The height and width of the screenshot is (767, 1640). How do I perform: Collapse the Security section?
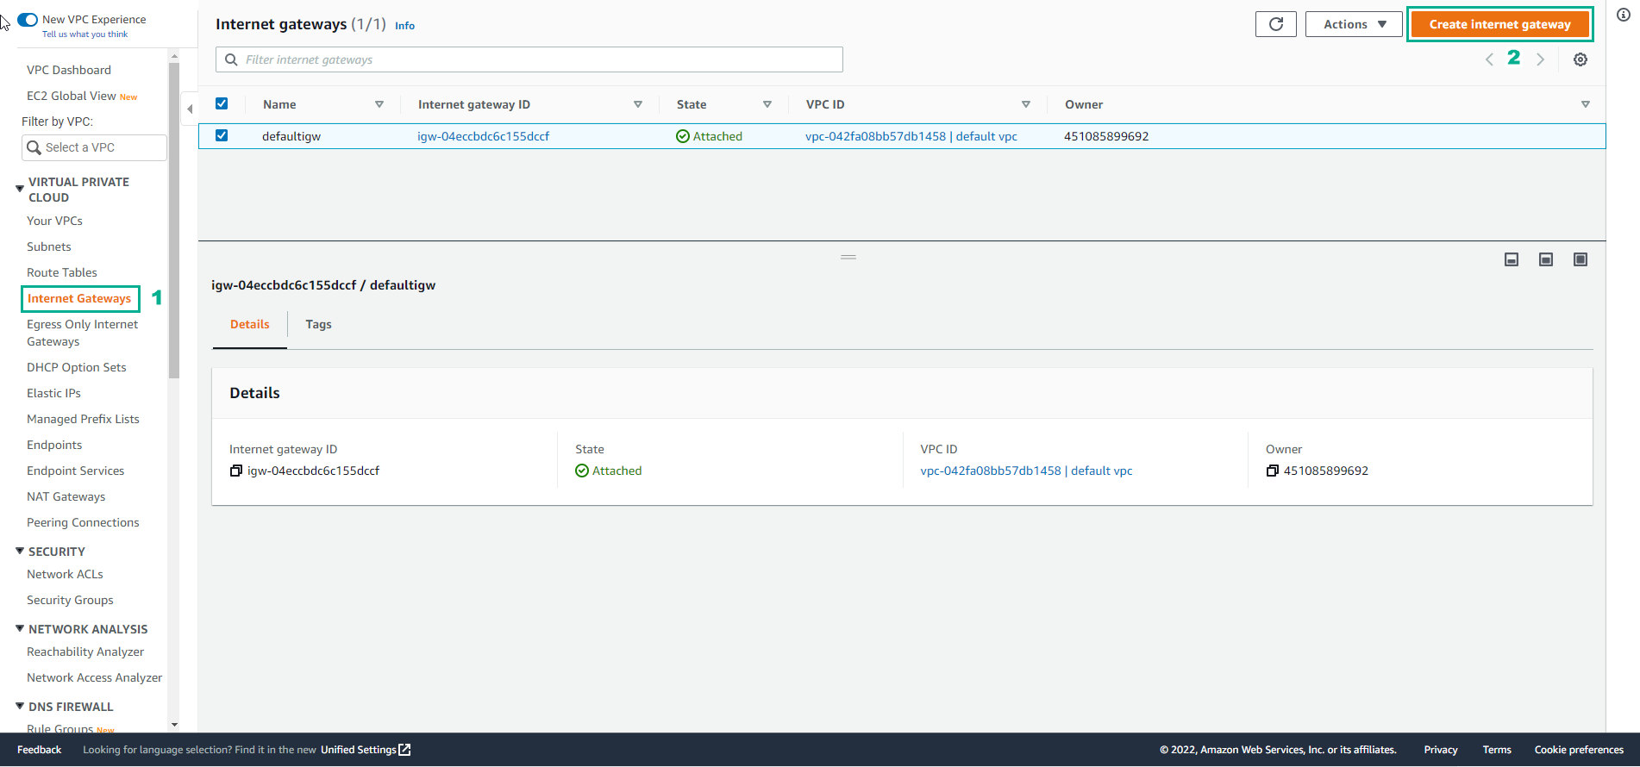click(x=20, y=551)
